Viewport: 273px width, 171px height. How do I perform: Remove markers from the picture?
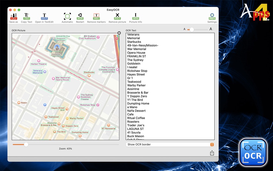tap(96, 17)
